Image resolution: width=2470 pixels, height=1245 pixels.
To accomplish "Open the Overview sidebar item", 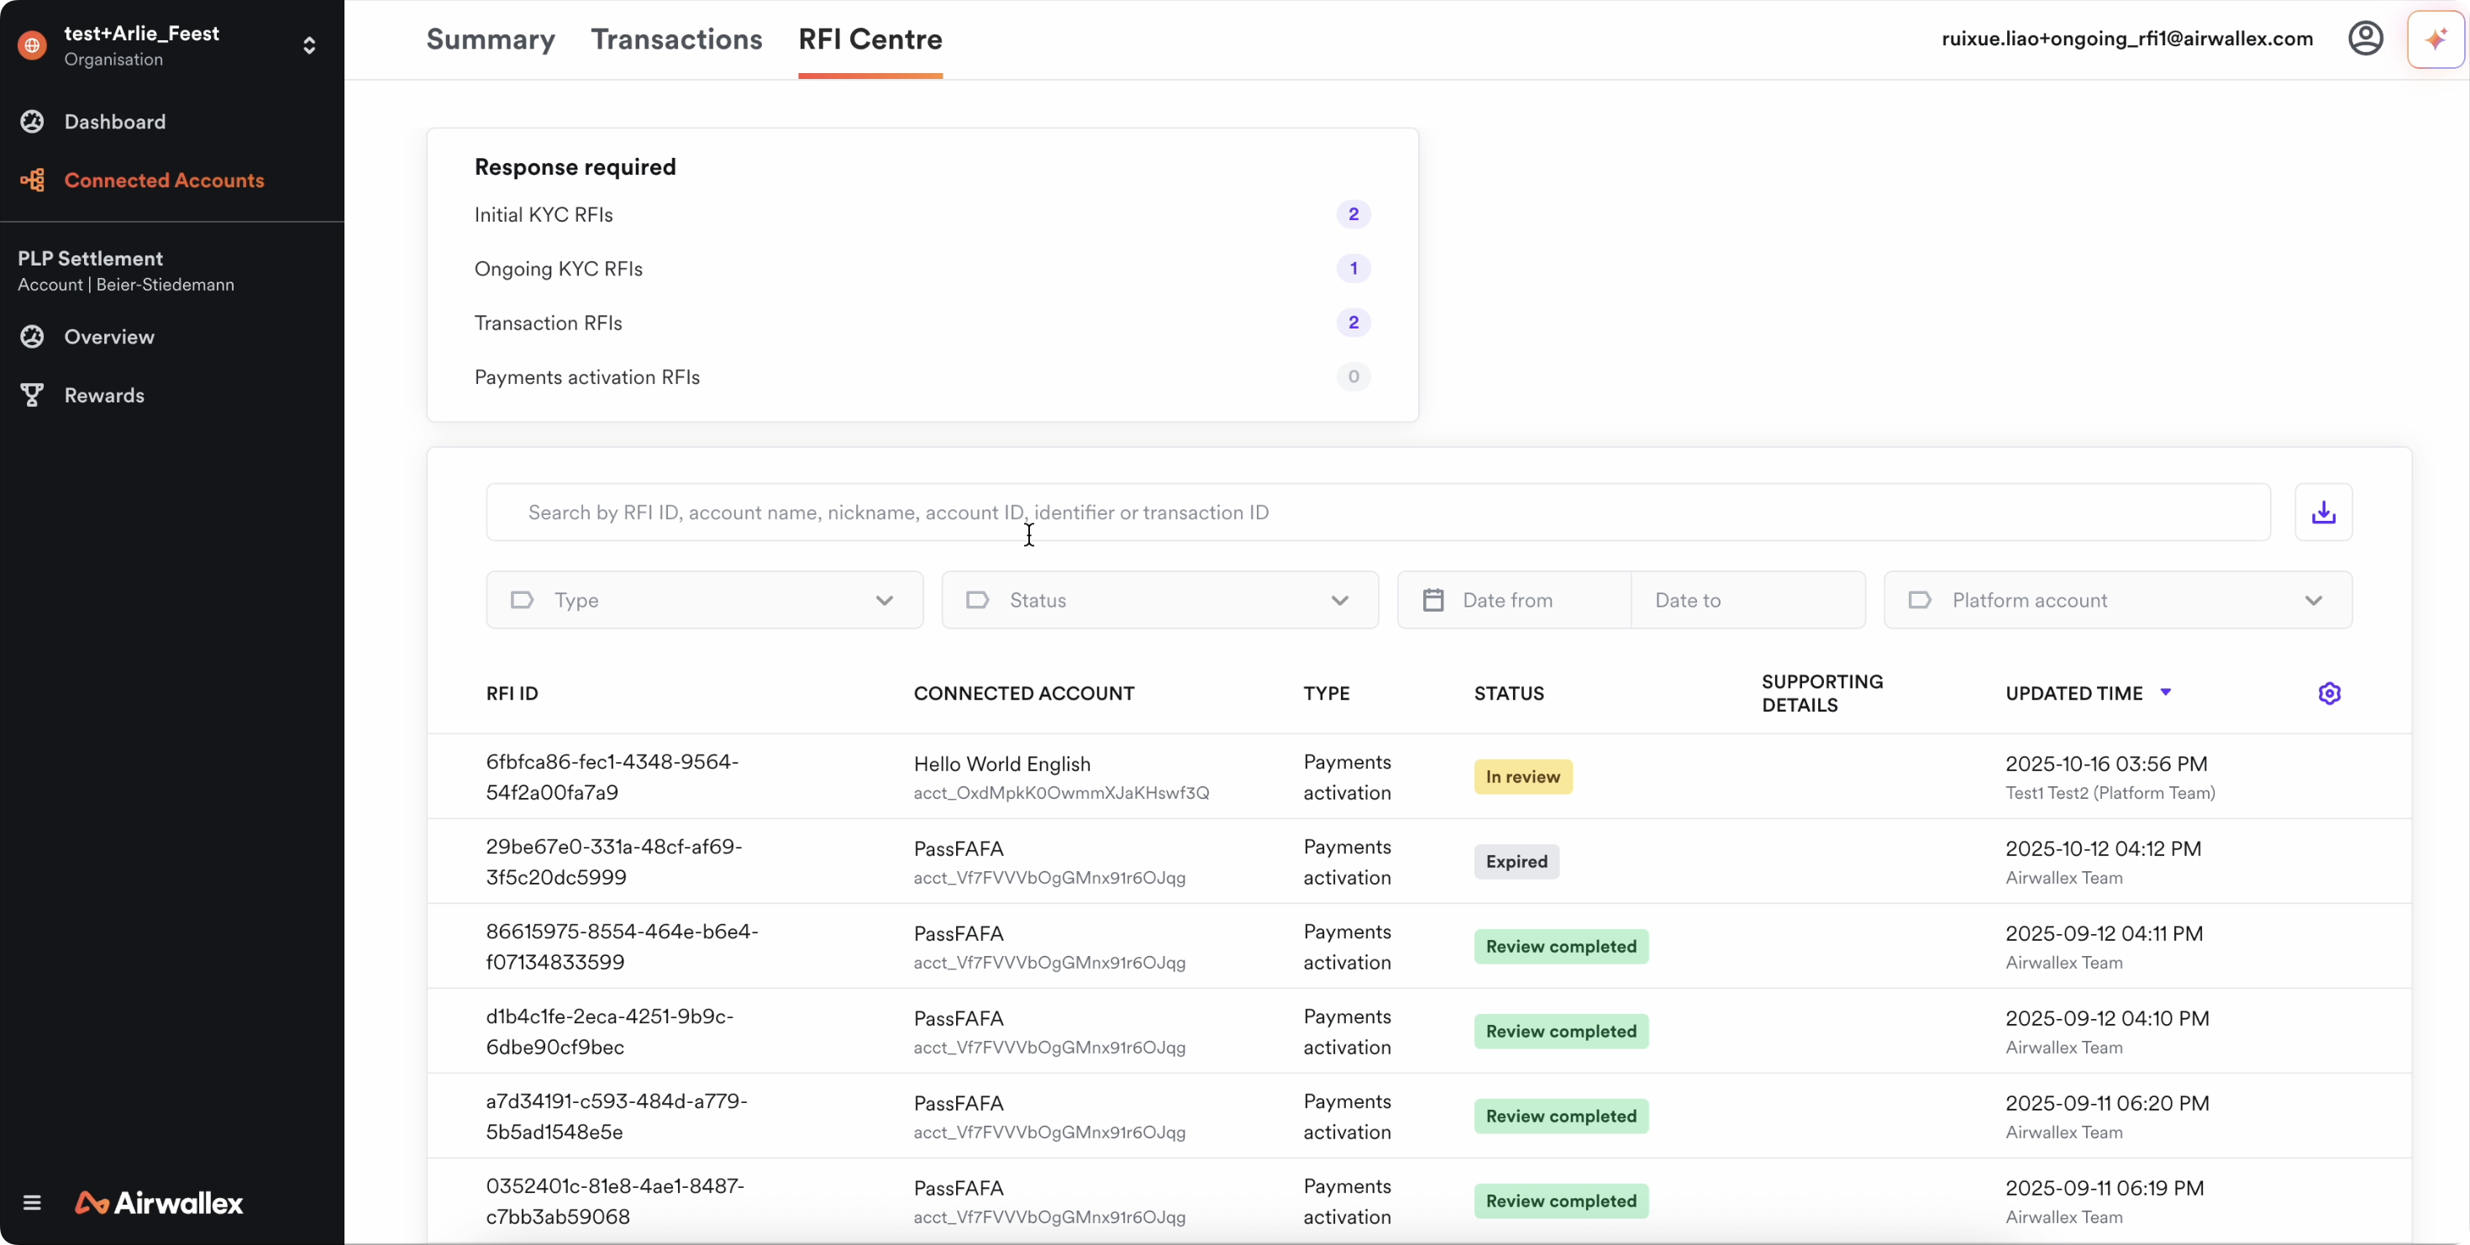I will [108, 336].
